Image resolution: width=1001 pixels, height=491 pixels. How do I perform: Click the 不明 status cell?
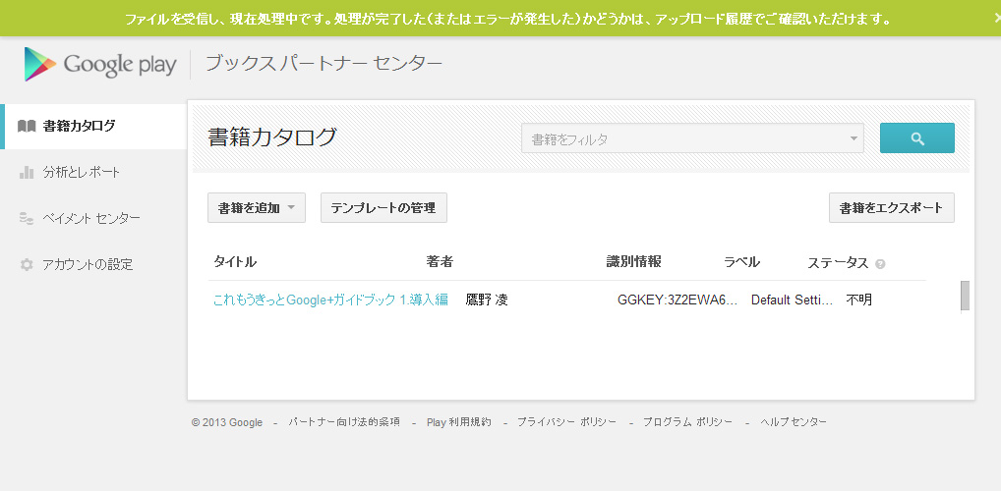coord(859,300)
